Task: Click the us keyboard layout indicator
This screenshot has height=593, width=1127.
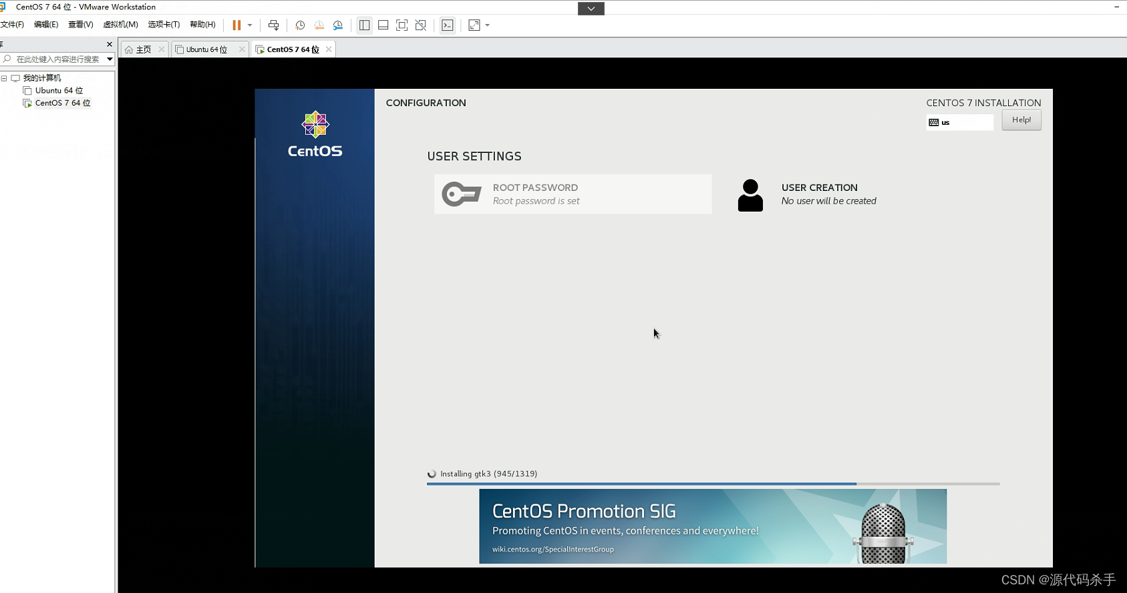Action: coord(960,122)
